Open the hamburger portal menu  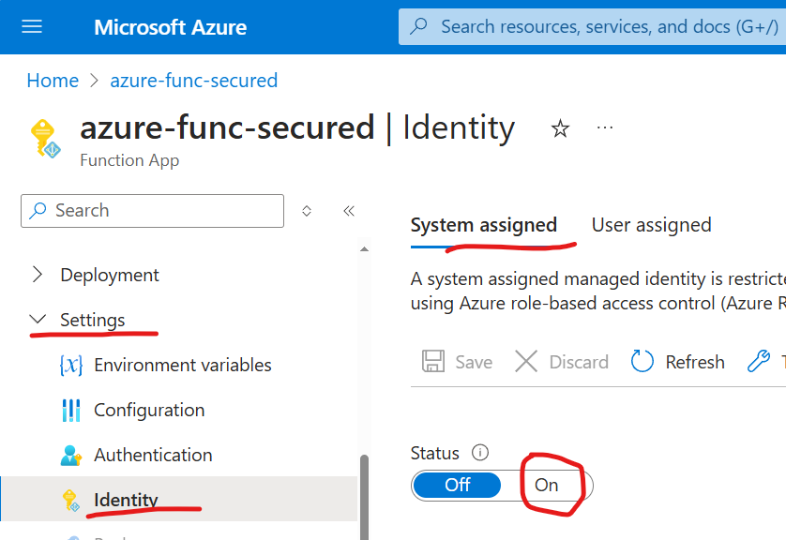click(x=32, y=26)
